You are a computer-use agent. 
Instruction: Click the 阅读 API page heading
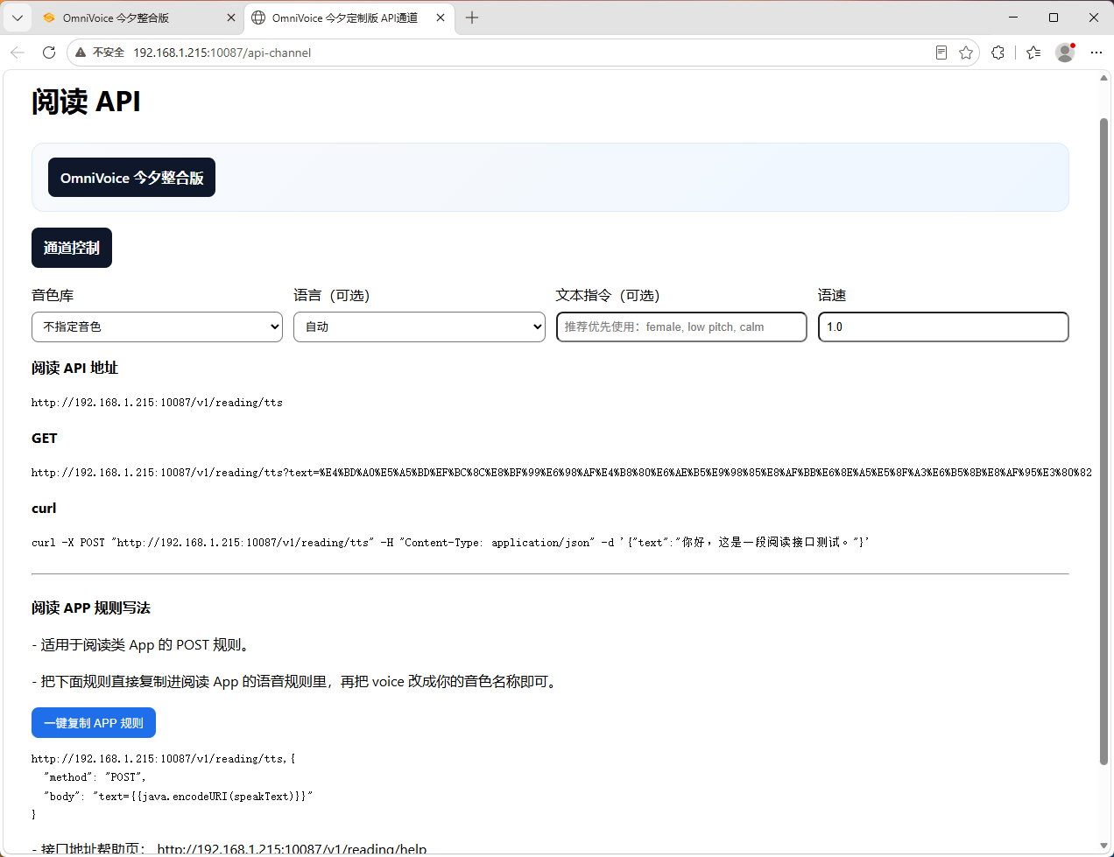tap(86, 102)
